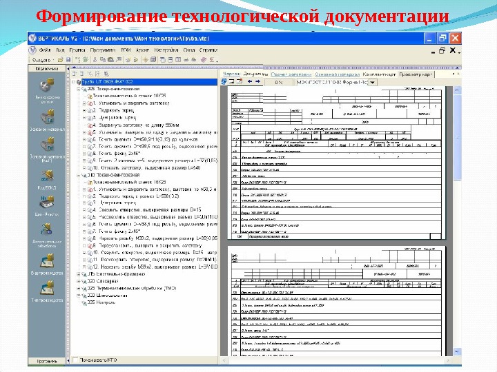Open the Файл menu
Image resolution: width=497 pixels, height=372 pixels.
pos(45,50)
